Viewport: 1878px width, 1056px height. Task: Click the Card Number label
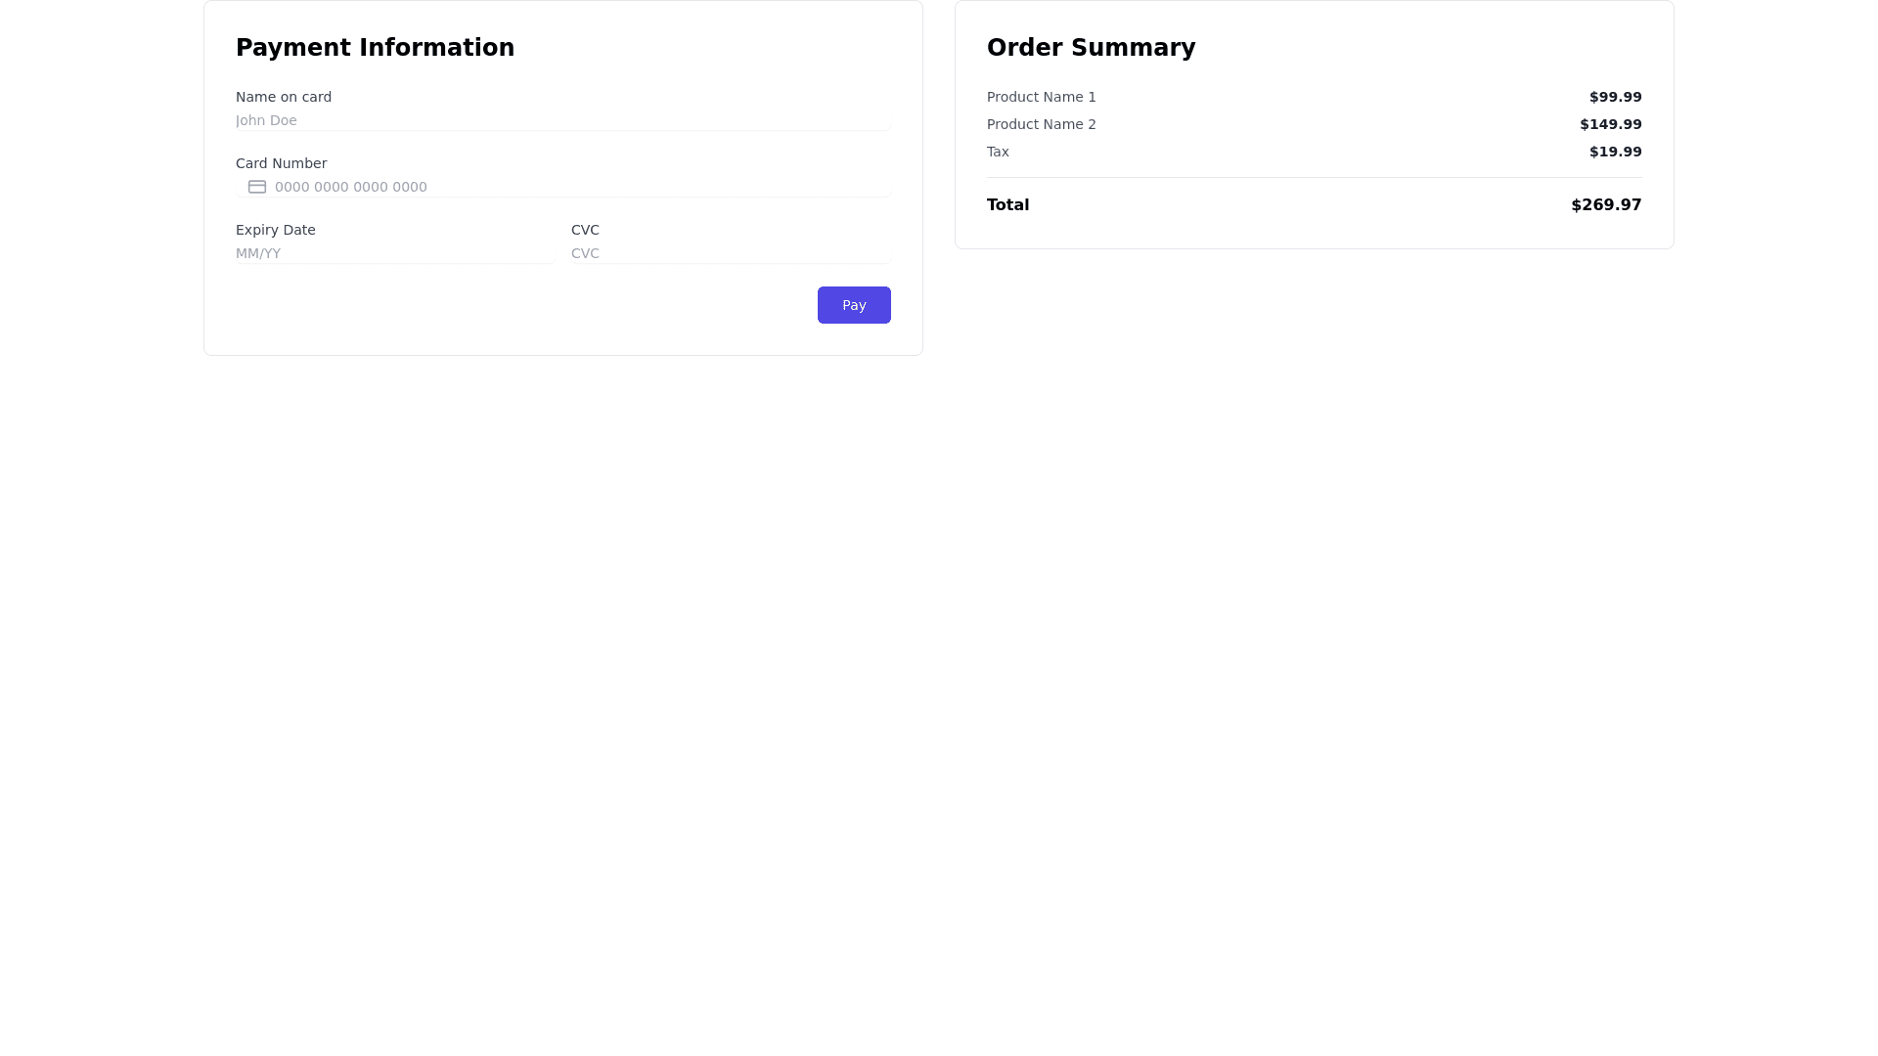point(281,163)
